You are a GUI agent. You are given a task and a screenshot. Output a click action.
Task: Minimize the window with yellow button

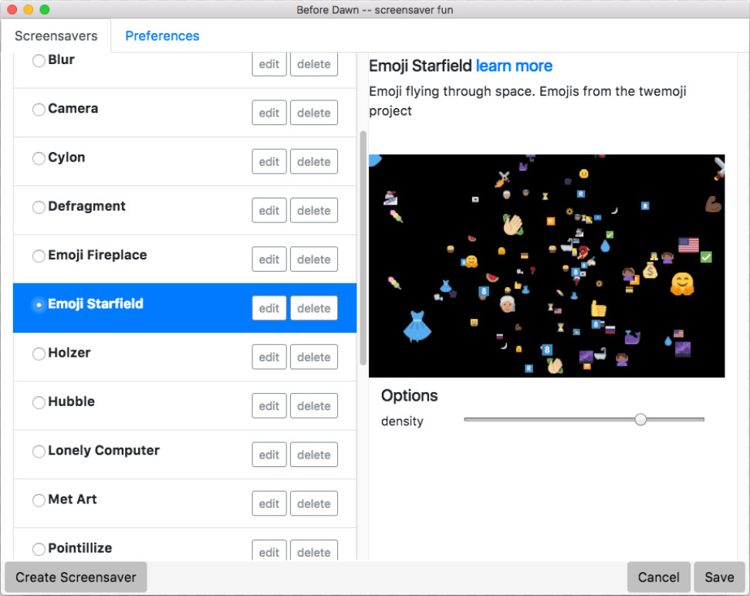coord(29,9)
